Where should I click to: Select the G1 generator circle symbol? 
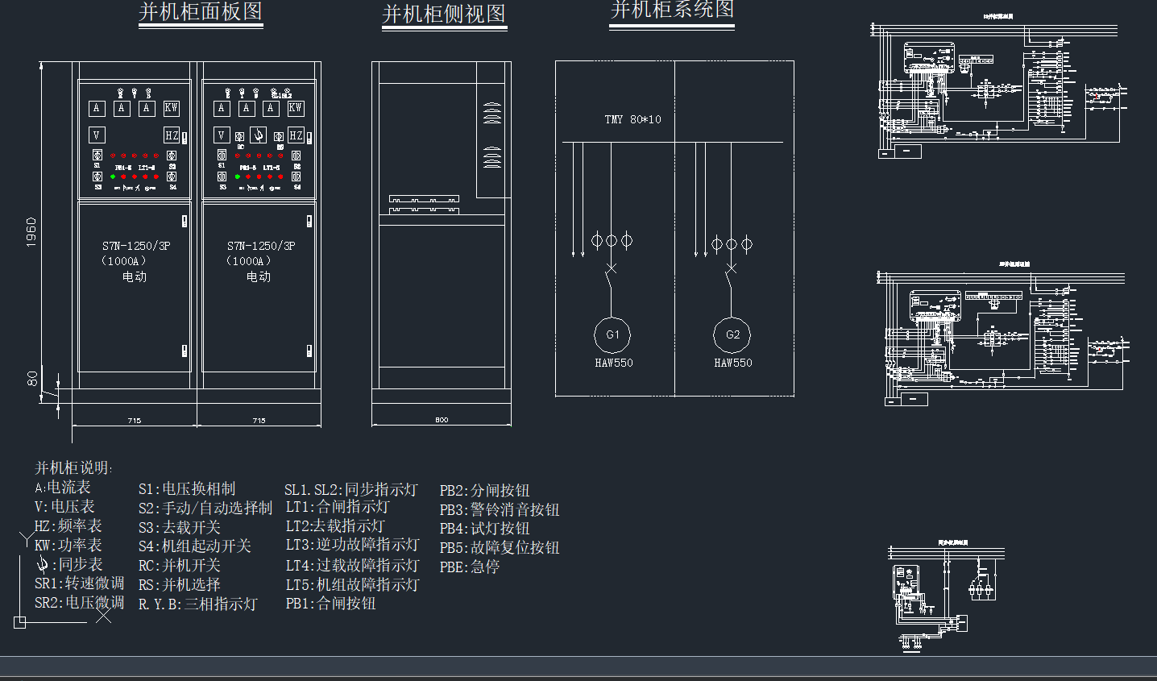[x=612, y=334]
